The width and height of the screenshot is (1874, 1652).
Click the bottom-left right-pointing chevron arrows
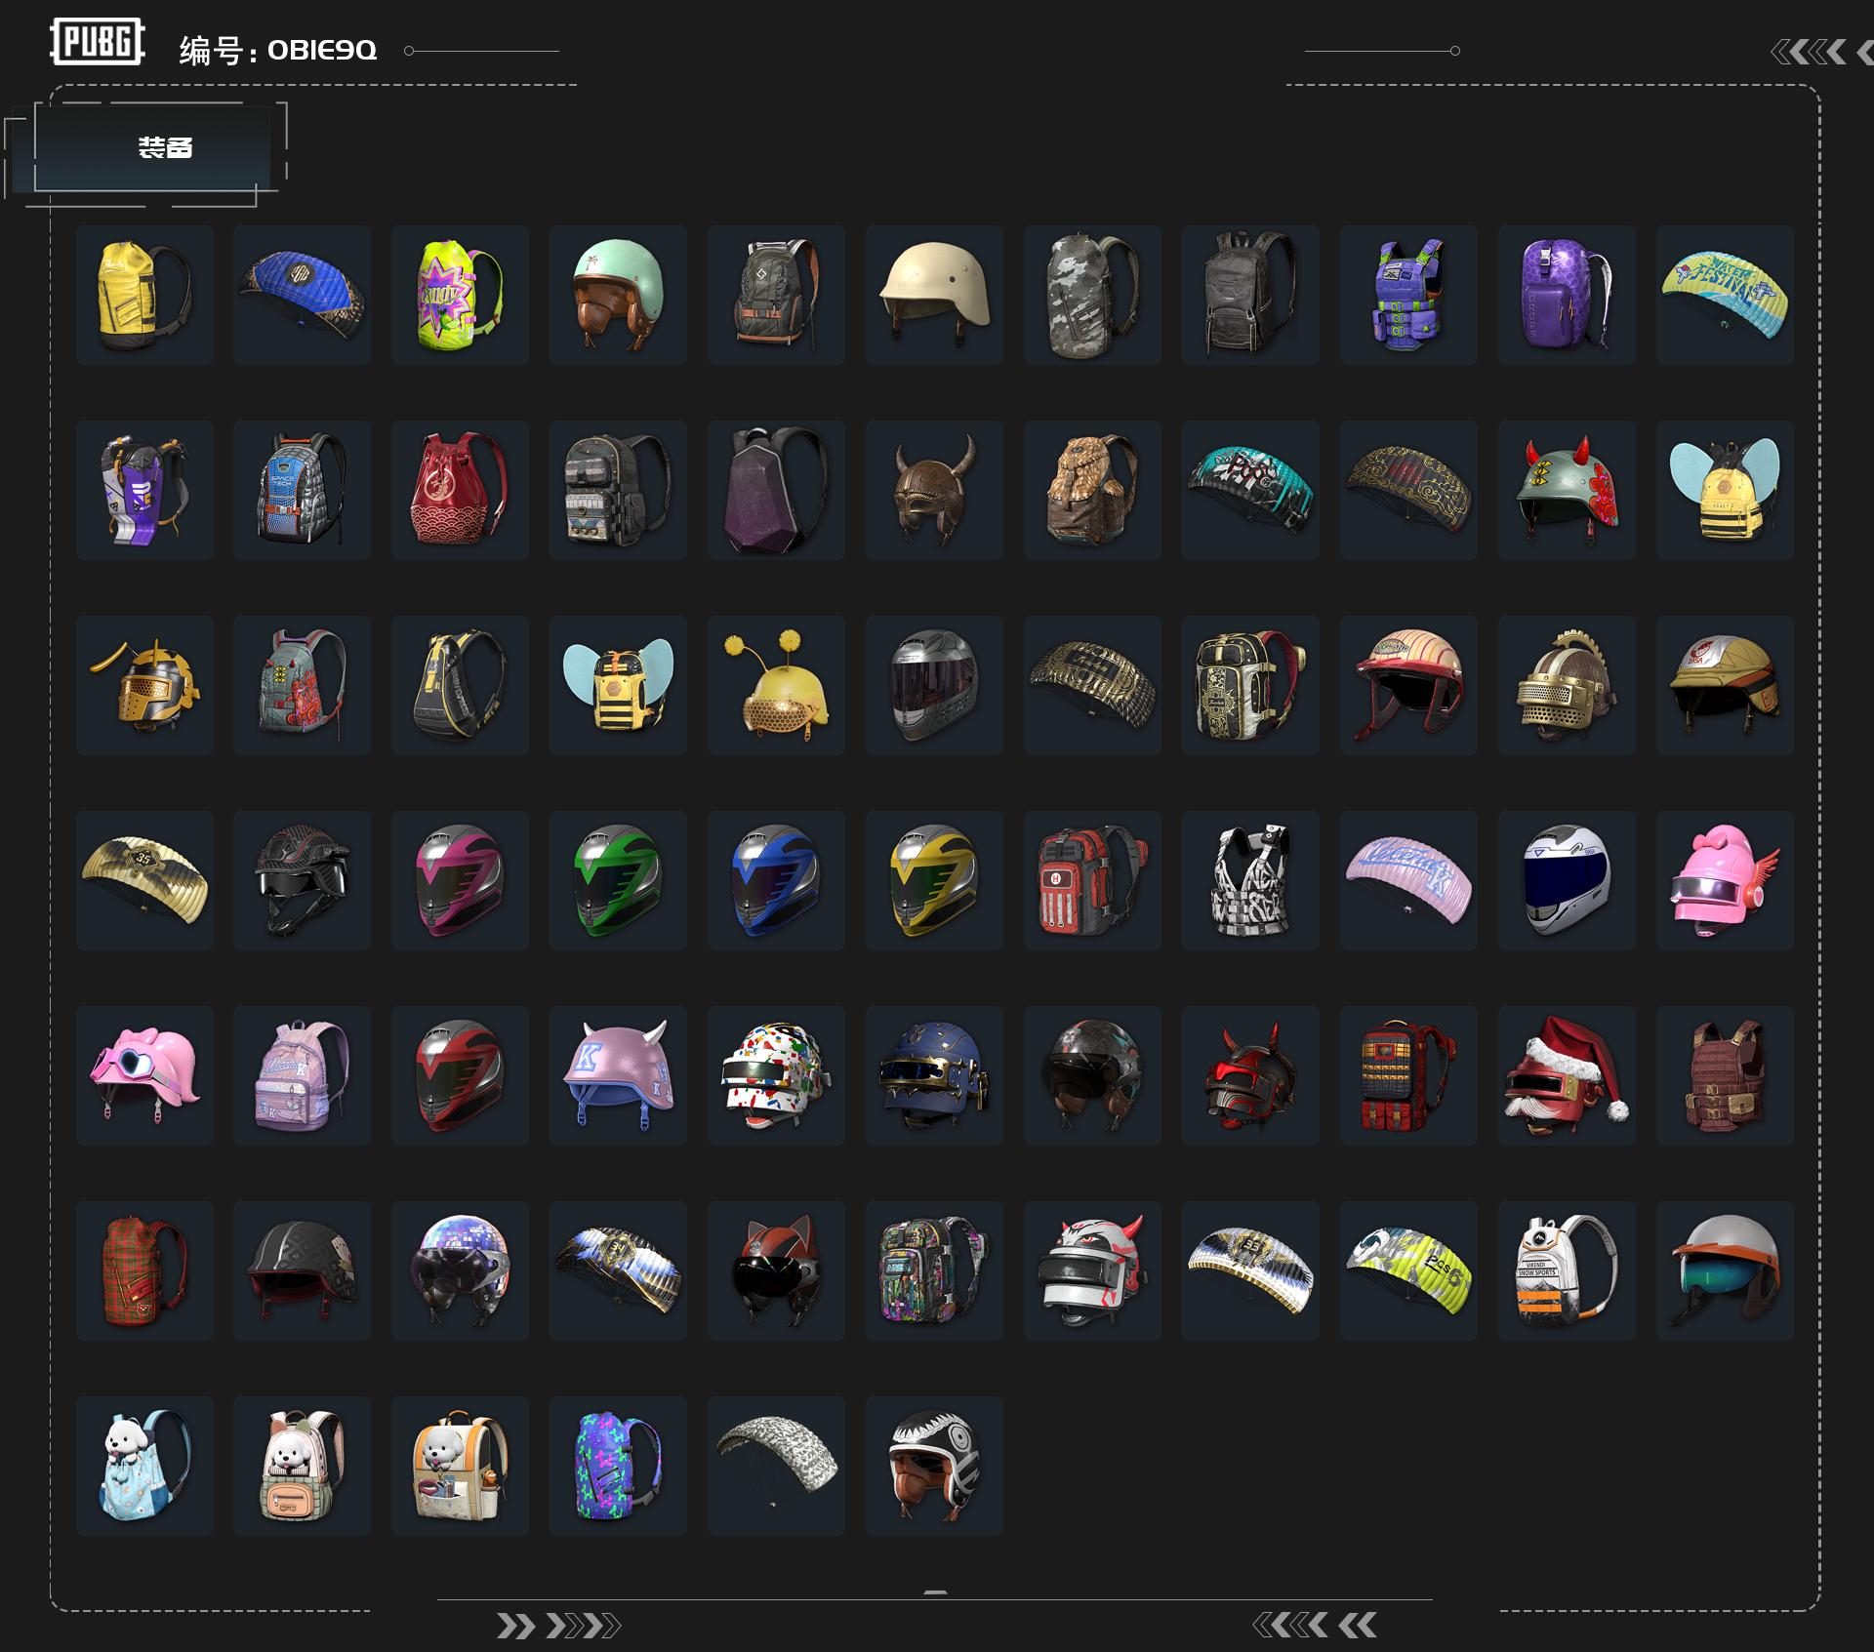click(x=558, y=1626)
